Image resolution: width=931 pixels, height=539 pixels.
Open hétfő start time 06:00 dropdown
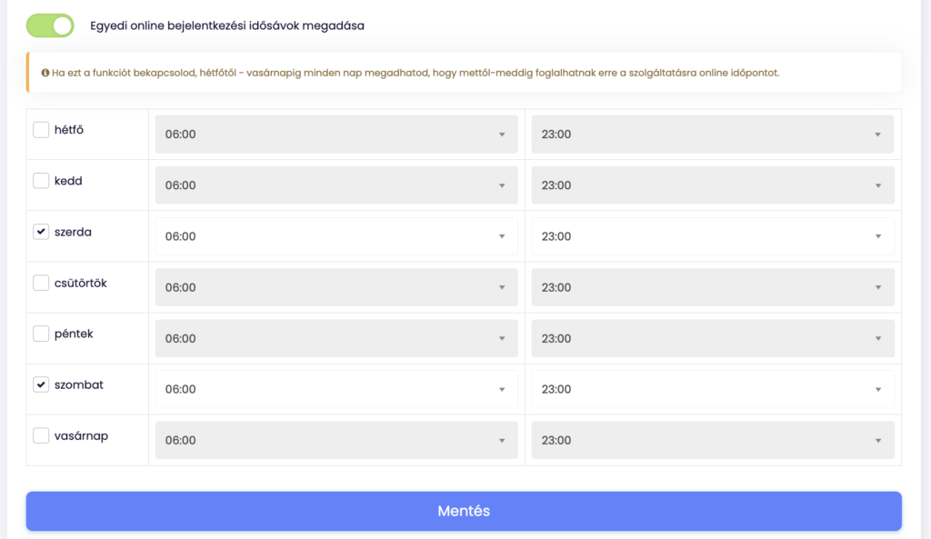tap(336, 135)
